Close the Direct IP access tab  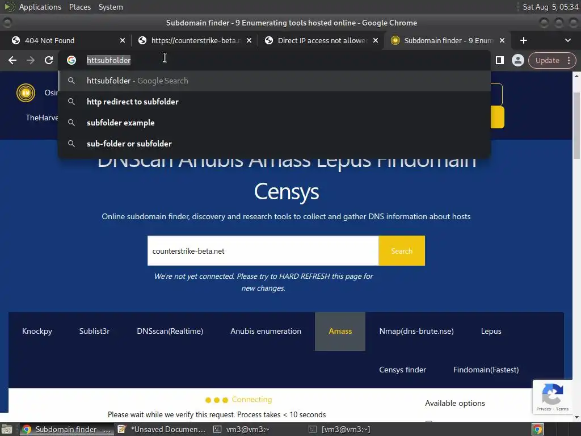pos(376,40)
